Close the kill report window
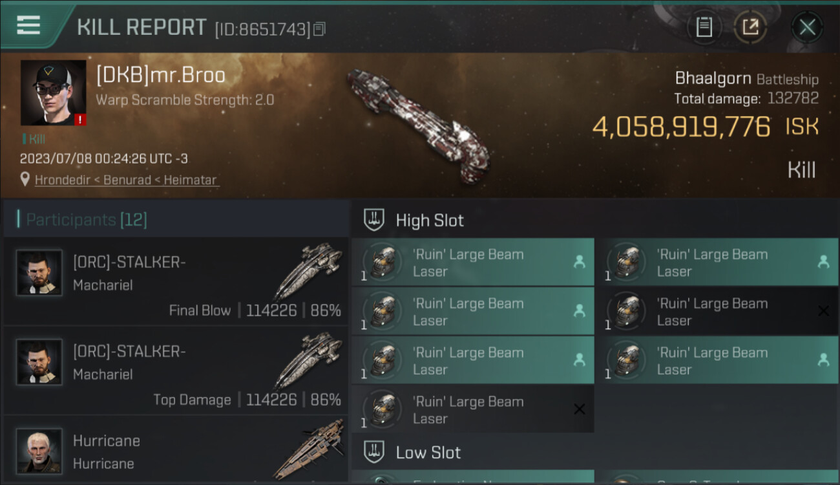Image resolution: width=840 pixels, height=485 pixels. click(807, 27)
